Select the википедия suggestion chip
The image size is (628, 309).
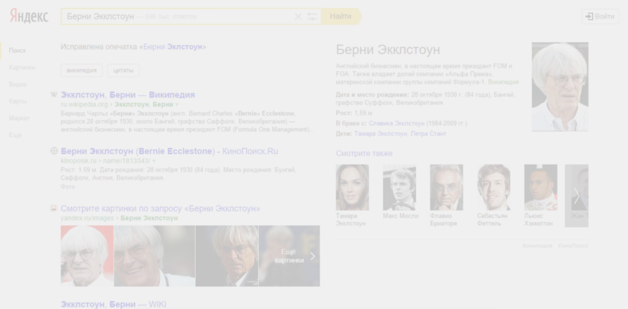click(x=82, y=70)
